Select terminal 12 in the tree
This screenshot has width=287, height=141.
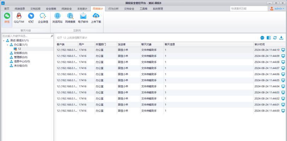[19, 49]
